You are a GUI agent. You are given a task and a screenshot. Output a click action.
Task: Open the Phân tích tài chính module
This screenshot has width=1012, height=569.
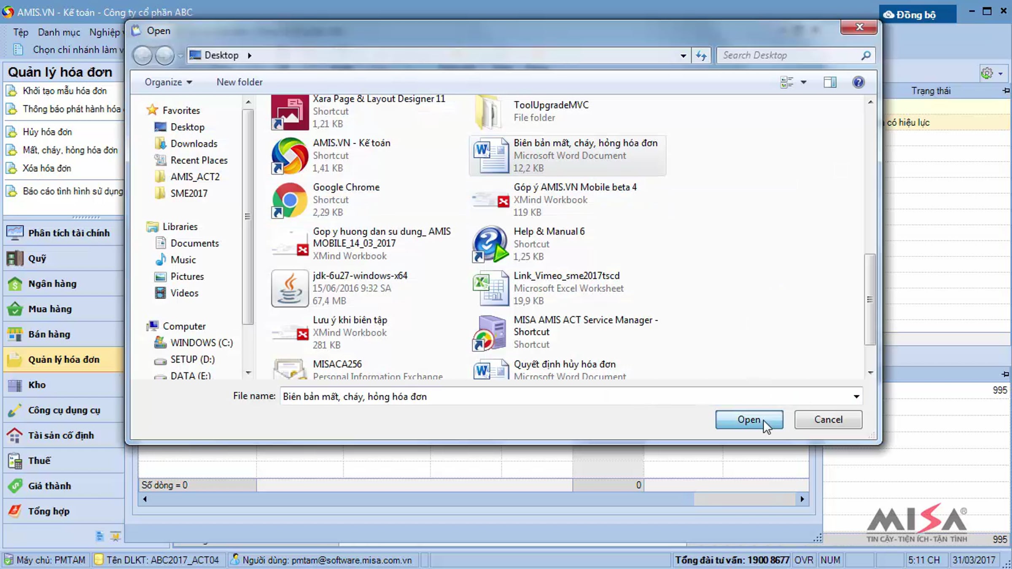click(x=63, y=233)
